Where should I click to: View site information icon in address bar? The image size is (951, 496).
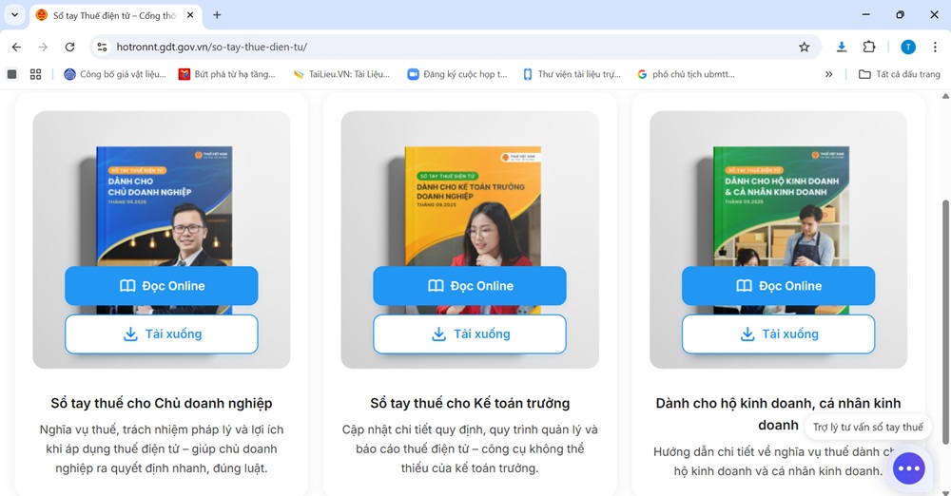click(x=103, y=47)
